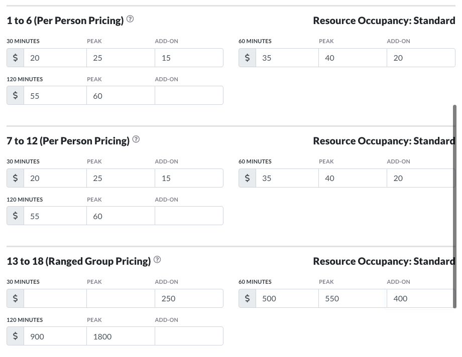
Task: Click the 60 minutes add-on field showing 400
Action: (420, 298)
